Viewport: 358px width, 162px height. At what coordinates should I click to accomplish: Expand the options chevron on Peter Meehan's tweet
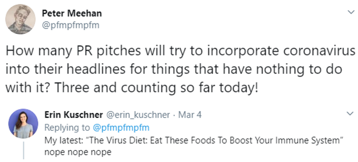tap(351, 12)
